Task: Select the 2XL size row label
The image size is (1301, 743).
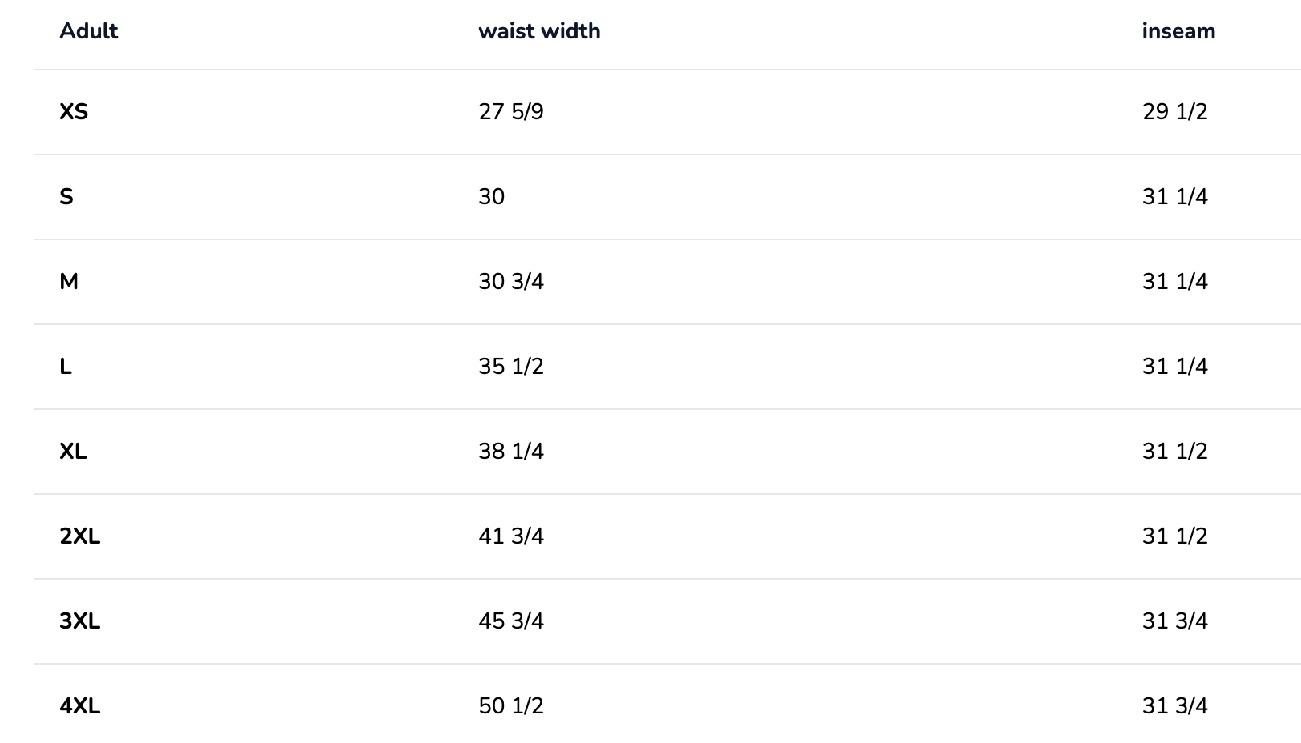Action: click(80, 536)
